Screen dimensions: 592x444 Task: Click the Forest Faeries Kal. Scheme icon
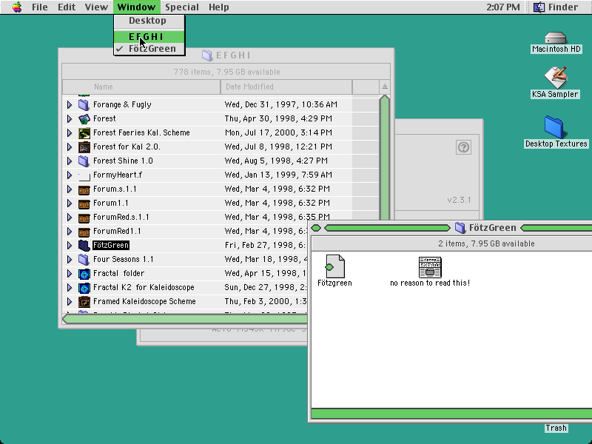84,133
